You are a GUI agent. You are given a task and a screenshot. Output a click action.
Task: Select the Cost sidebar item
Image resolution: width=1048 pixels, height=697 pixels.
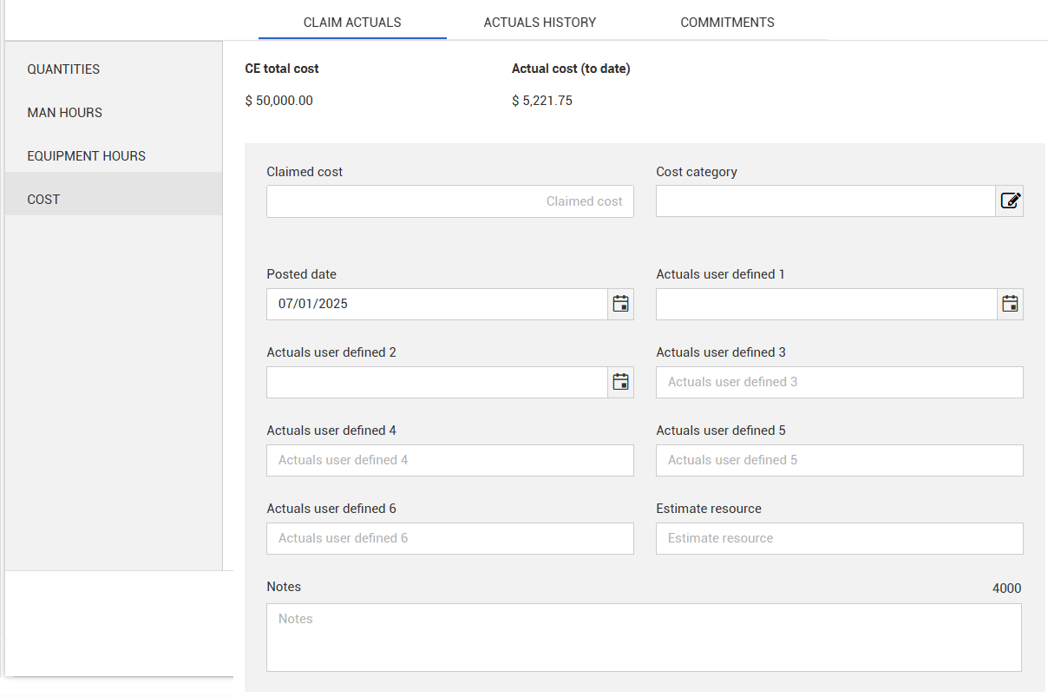click(43, 200)
